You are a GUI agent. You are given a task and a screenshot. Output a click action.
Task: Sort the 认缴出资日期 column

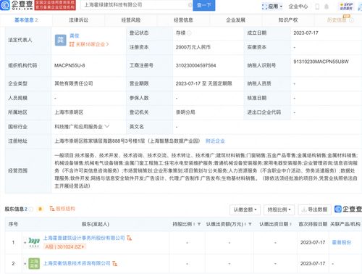[x=290, y=224]
